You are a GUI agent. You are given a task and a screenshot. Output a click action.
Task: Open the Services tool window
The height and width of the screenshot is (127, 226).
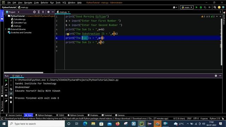pos(120,115)
